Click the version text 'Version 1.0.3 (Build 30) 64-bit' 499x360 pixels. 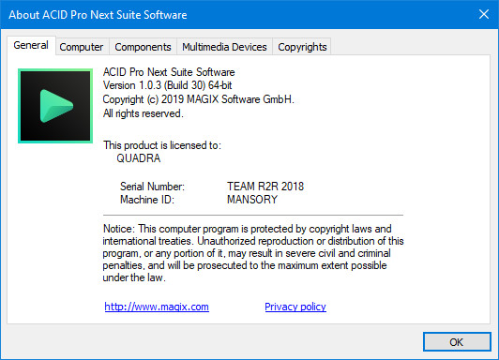click(x=167, y=85)
